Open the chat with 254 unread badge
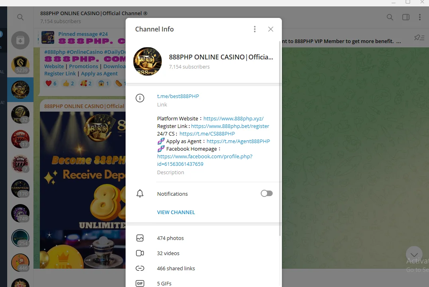Screen dimensions: 429x287 click(20, 238)
